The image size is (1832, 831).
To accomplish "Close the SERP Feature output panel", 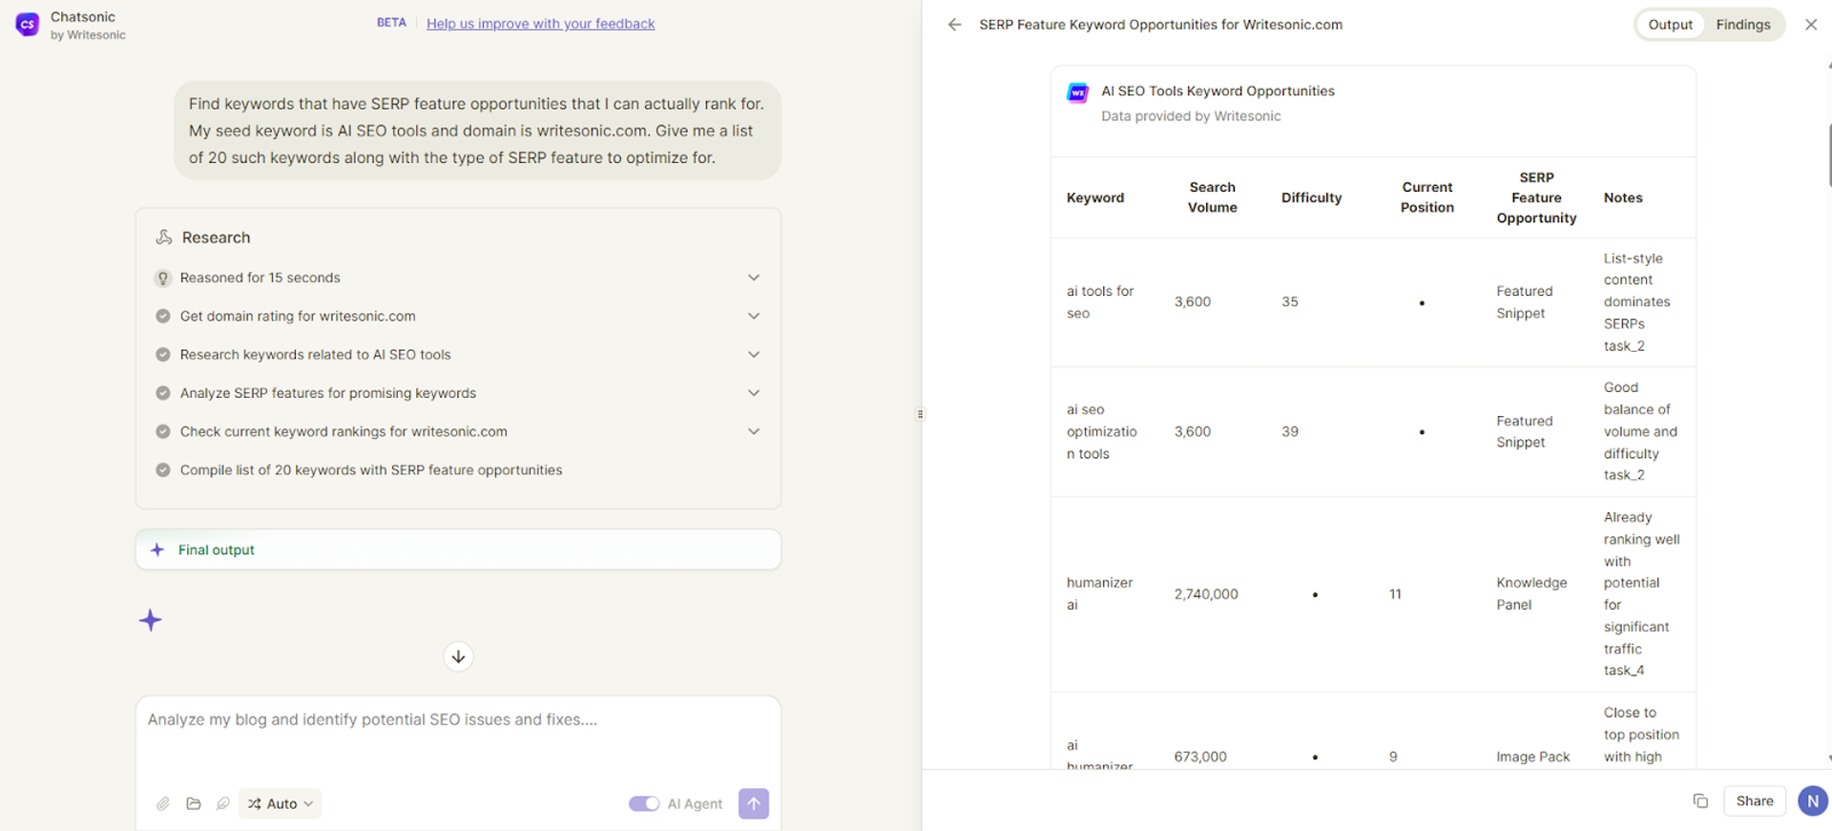I will pos(1811,25).
